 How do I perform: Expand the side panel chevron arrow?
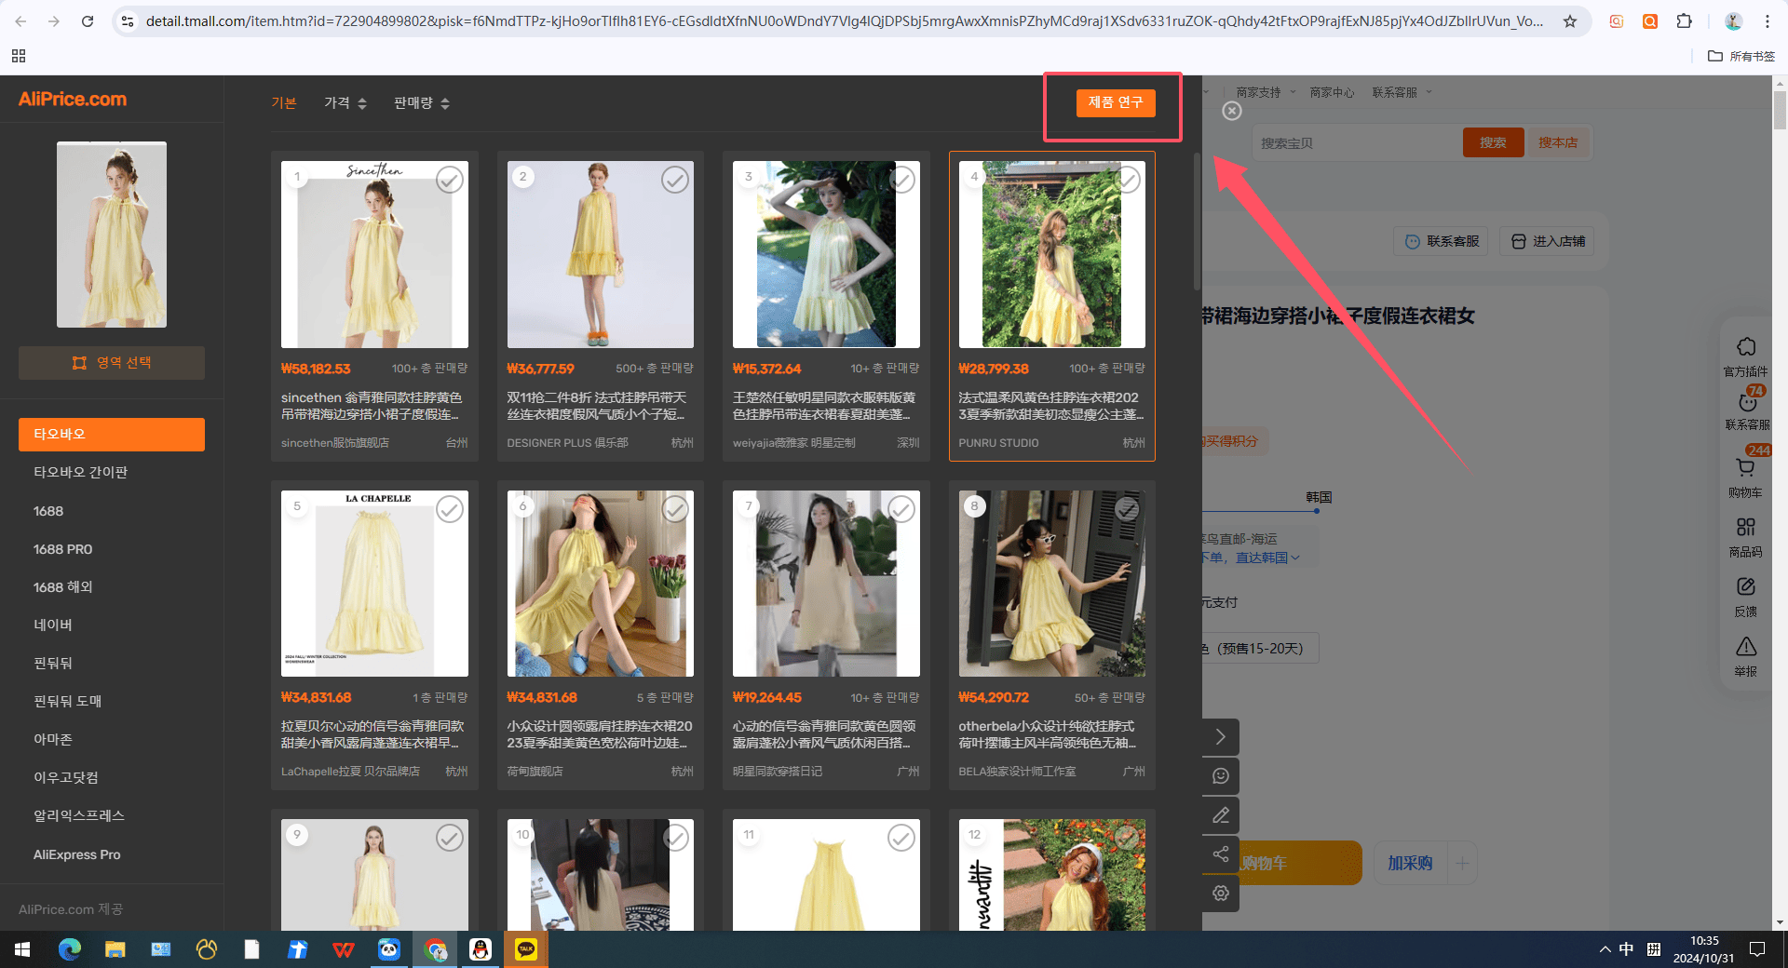[x=1221, y=737]
